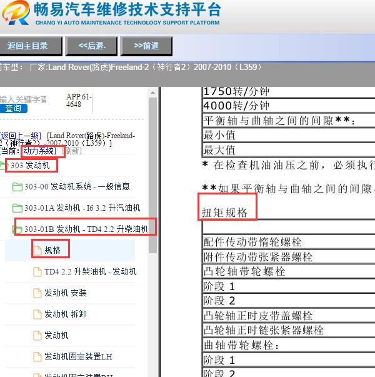The height and width of the screenshot is (377, 375).
Task: Click the tree panel scrollbar thumb
Action: click(152, 175)
